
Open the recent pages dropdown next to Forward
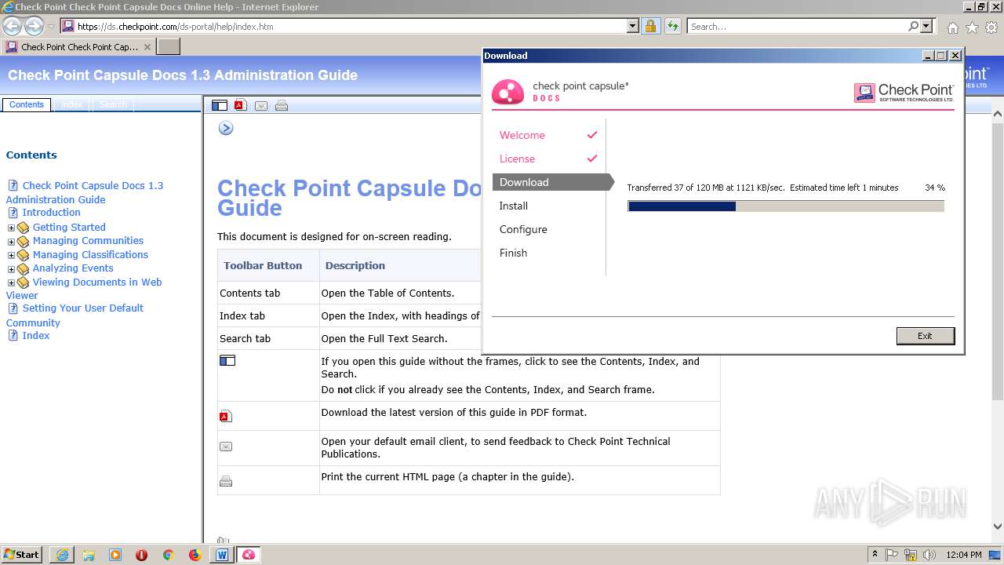(52, 27)
